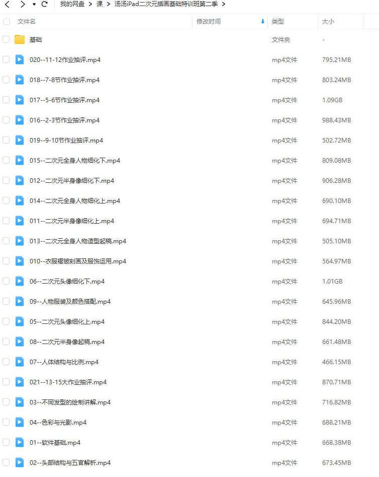Click video icon for 04--色彩与光影.mp4
The height and width of the screenshot is (477, 379).
(x=20, y=422)
